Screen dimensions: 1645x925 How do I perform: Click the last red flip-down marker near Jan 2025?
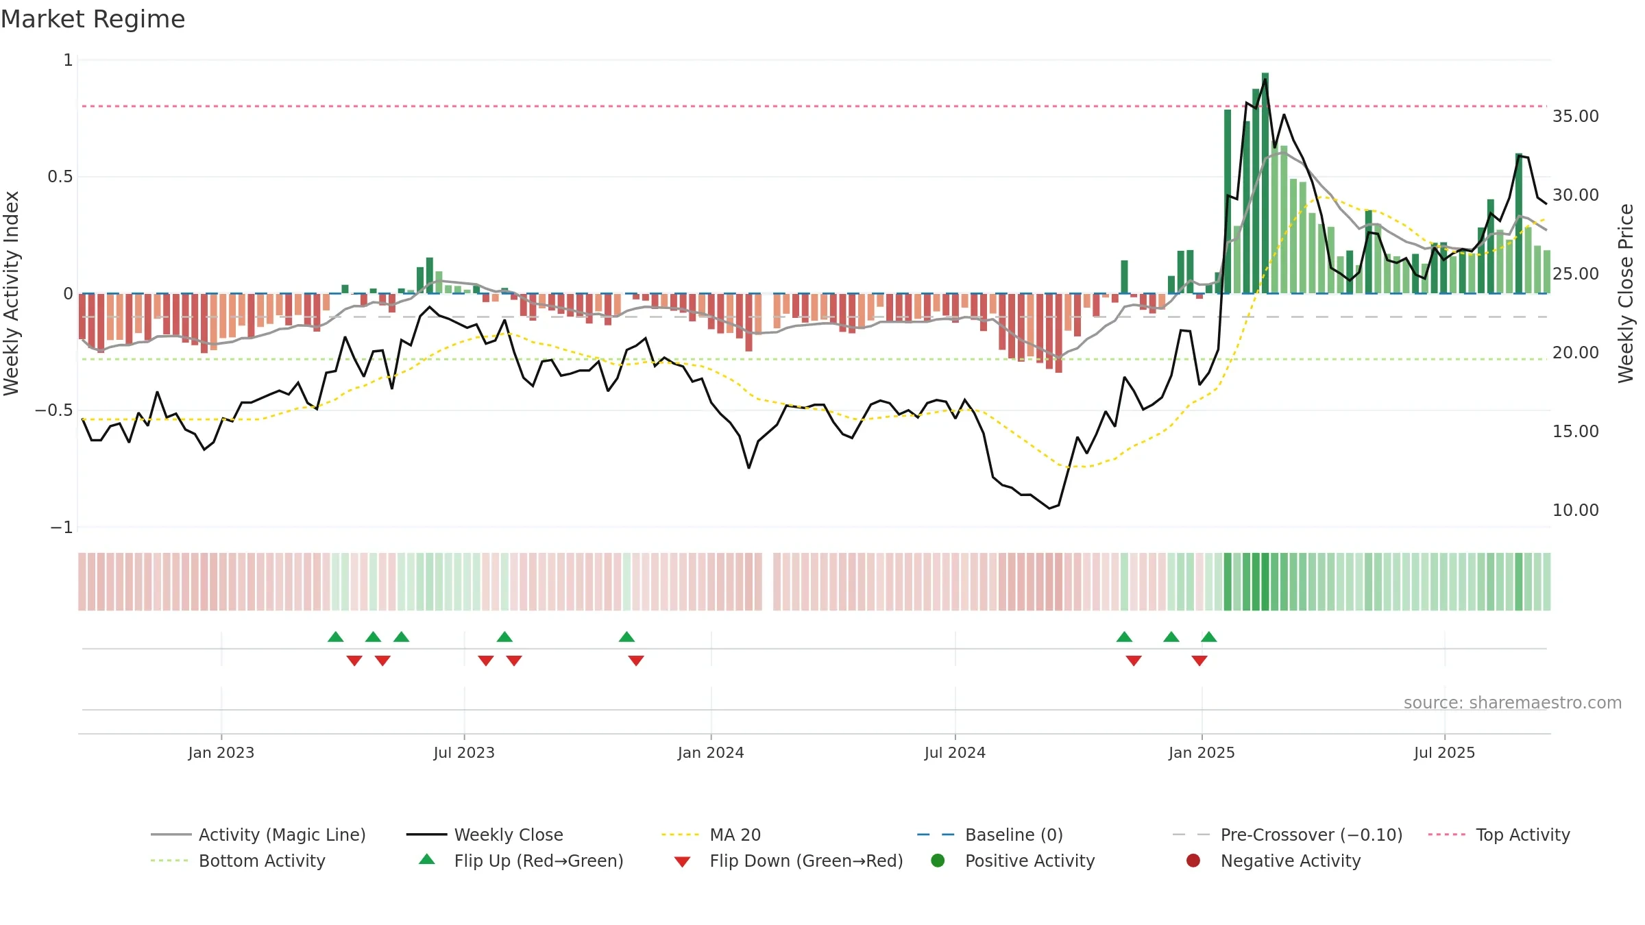point(1199,661)
